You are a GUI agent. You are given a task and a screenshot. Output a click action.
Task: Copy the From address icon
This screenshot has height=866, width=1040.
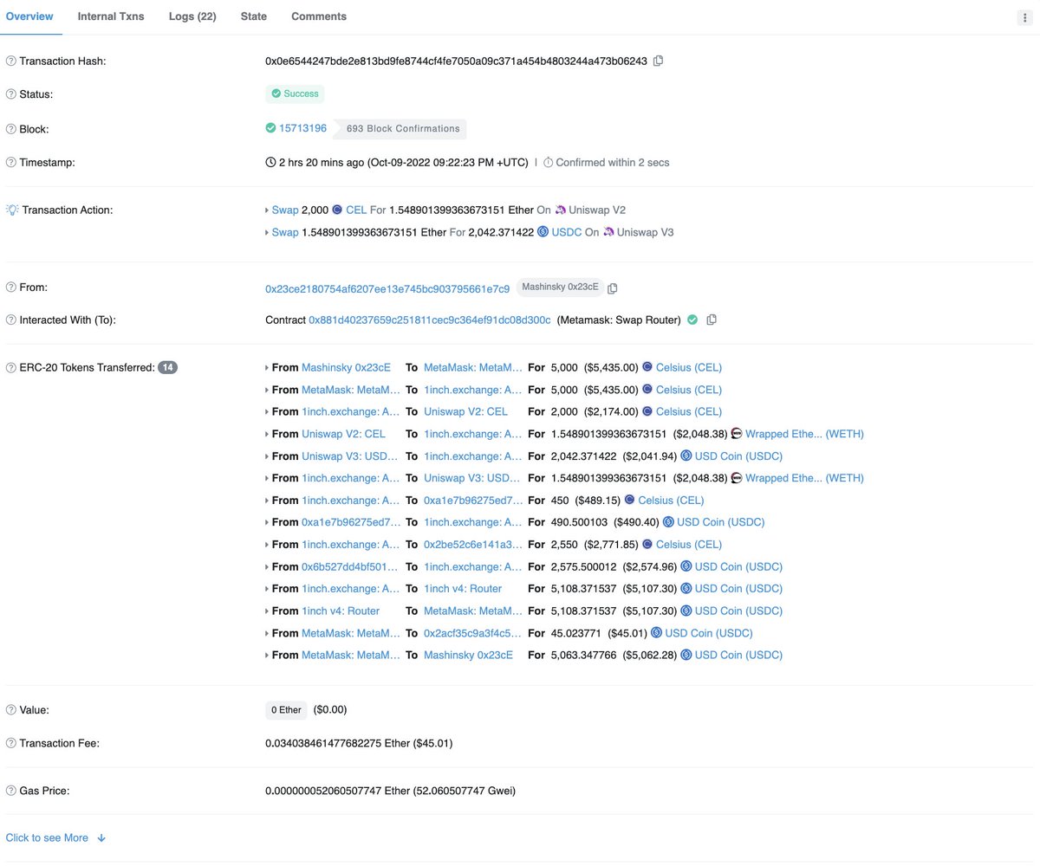(x=613, y=288)
